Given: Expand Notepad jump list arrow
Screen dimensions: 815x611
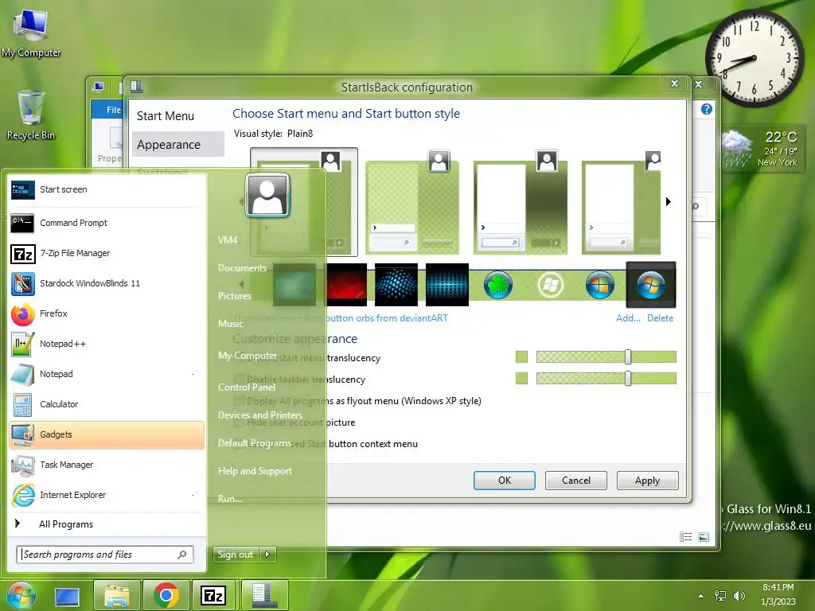Looking at the screenshot, I should [x=193, y=374].
